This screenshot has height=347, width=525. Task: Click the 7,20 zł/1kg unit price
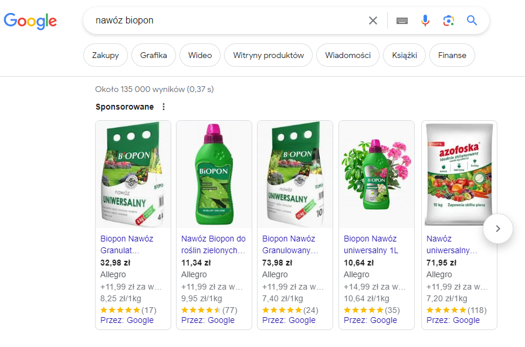(446, 298)
